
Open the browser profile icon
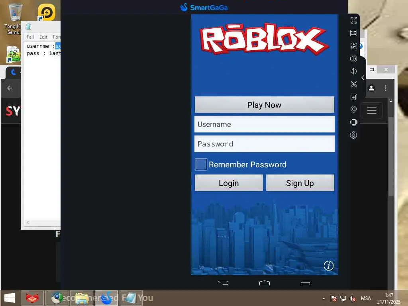[x=371, y=88]
